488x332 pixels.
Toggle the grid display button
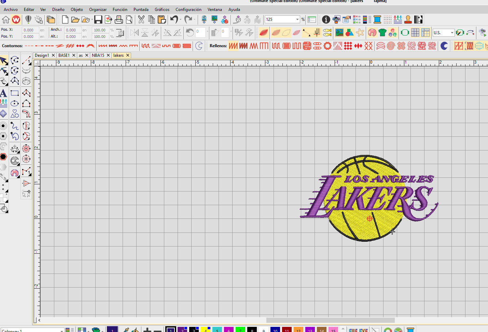click(x=415, y=32)
